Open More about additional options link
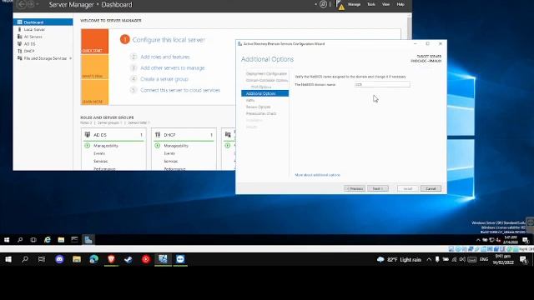The height and width of the screenshot is (300, 534). tap(317, 175)
